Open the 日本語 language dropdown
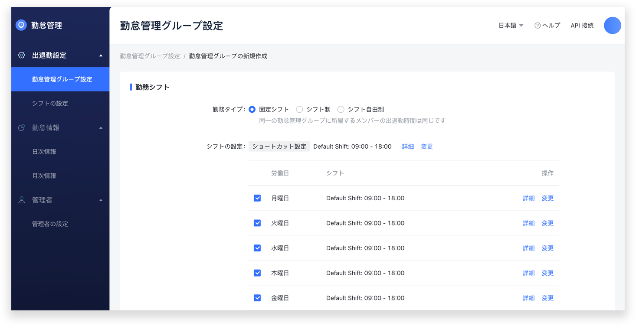 coord(511,26)
